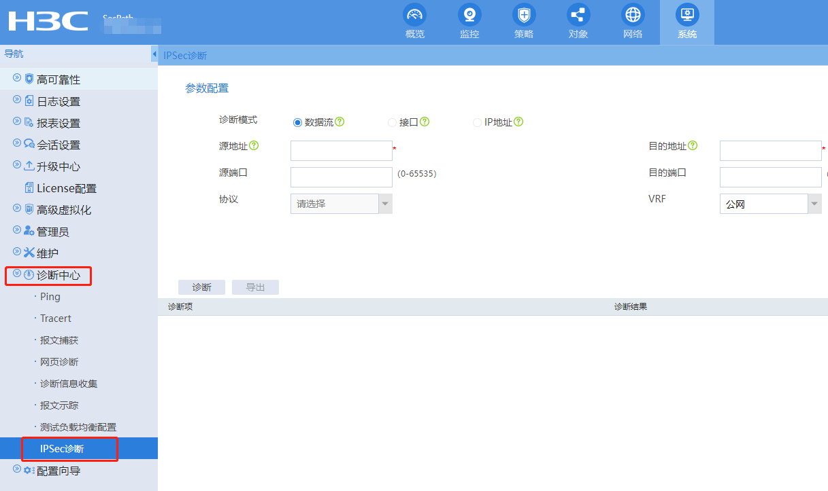This screenshot has height=491, width=828.
Task: Click the 源端口 input field
Action: (341, 177)
